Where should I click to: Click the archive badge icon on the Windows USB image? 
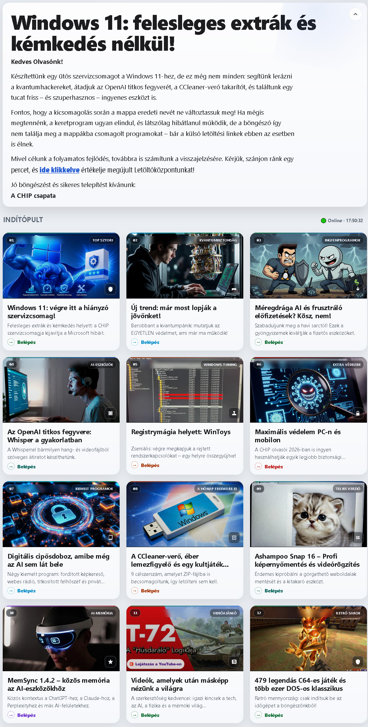point(234,537)
